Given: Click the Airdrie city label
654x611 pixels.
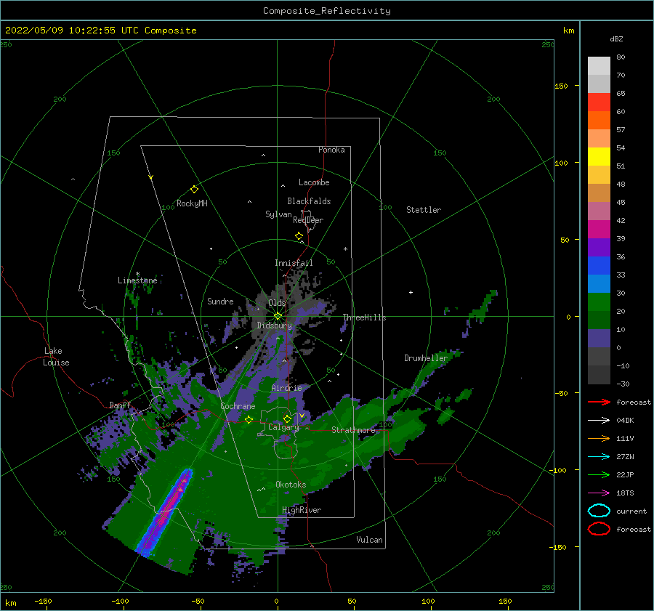Looking at the screenshot, I should [286, 388].
